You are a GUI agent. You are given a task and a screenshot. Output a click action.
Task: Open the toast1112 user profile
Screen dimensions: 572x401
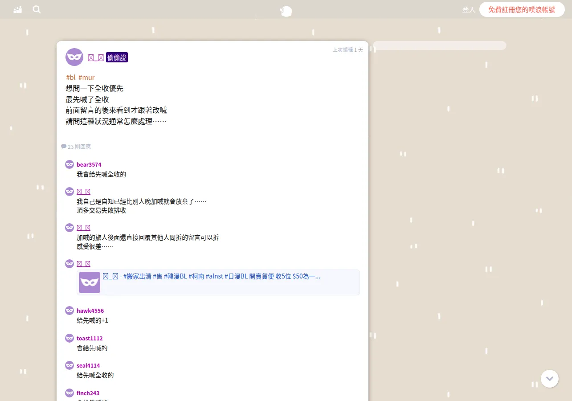(x=90, y=338)
